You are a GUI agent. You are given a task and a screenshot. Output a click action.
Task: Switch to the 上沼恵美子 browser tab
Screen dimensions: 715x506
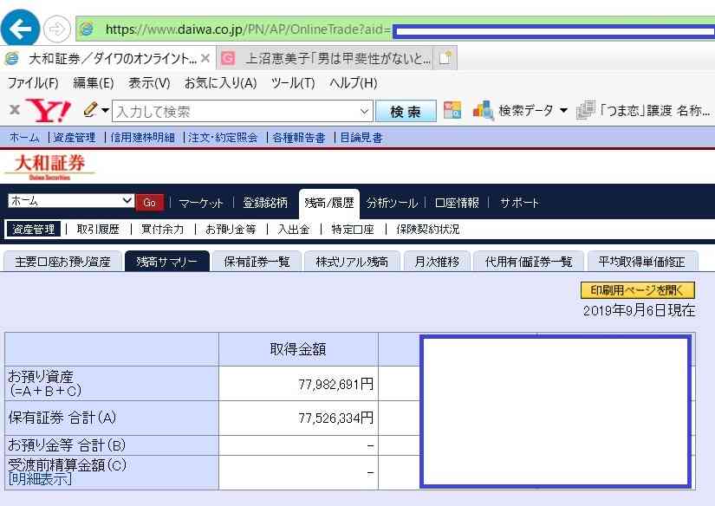point(325,58)
